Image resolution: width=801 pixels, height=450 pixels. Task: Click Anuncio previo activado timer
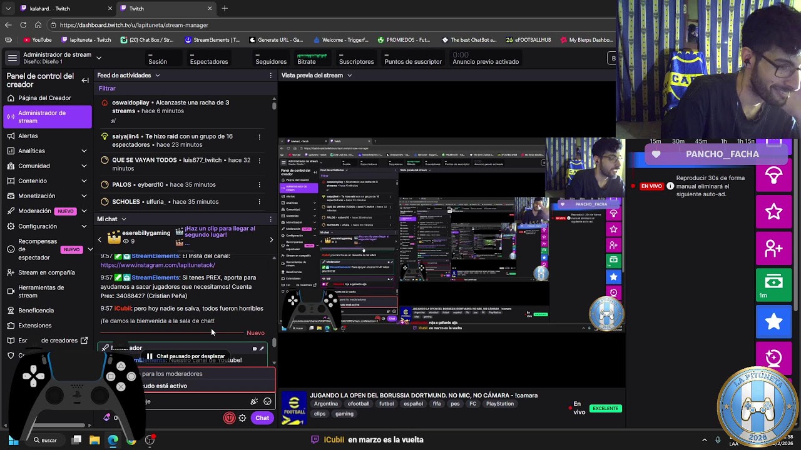pyautogui.click(x=486, y=59)
